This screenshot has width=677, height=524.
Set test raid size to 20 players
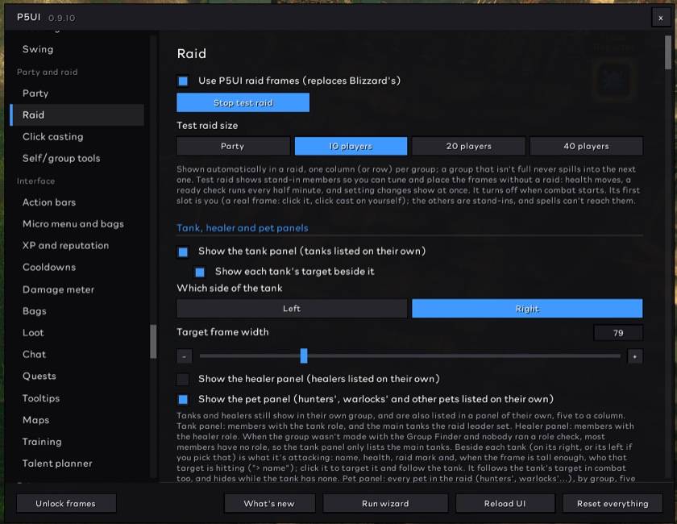click(x=469, y=146)
